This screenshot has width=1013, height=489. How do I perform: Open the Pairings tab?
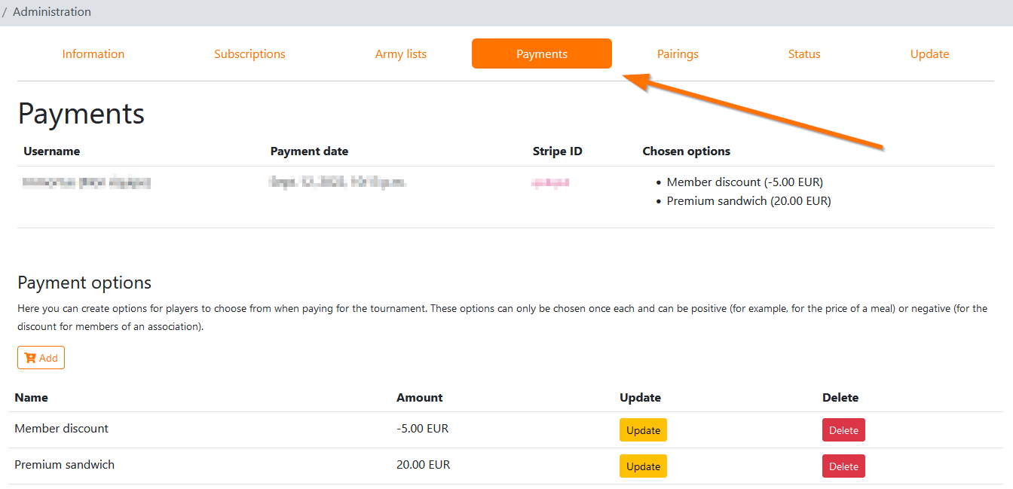pos(678,54)
